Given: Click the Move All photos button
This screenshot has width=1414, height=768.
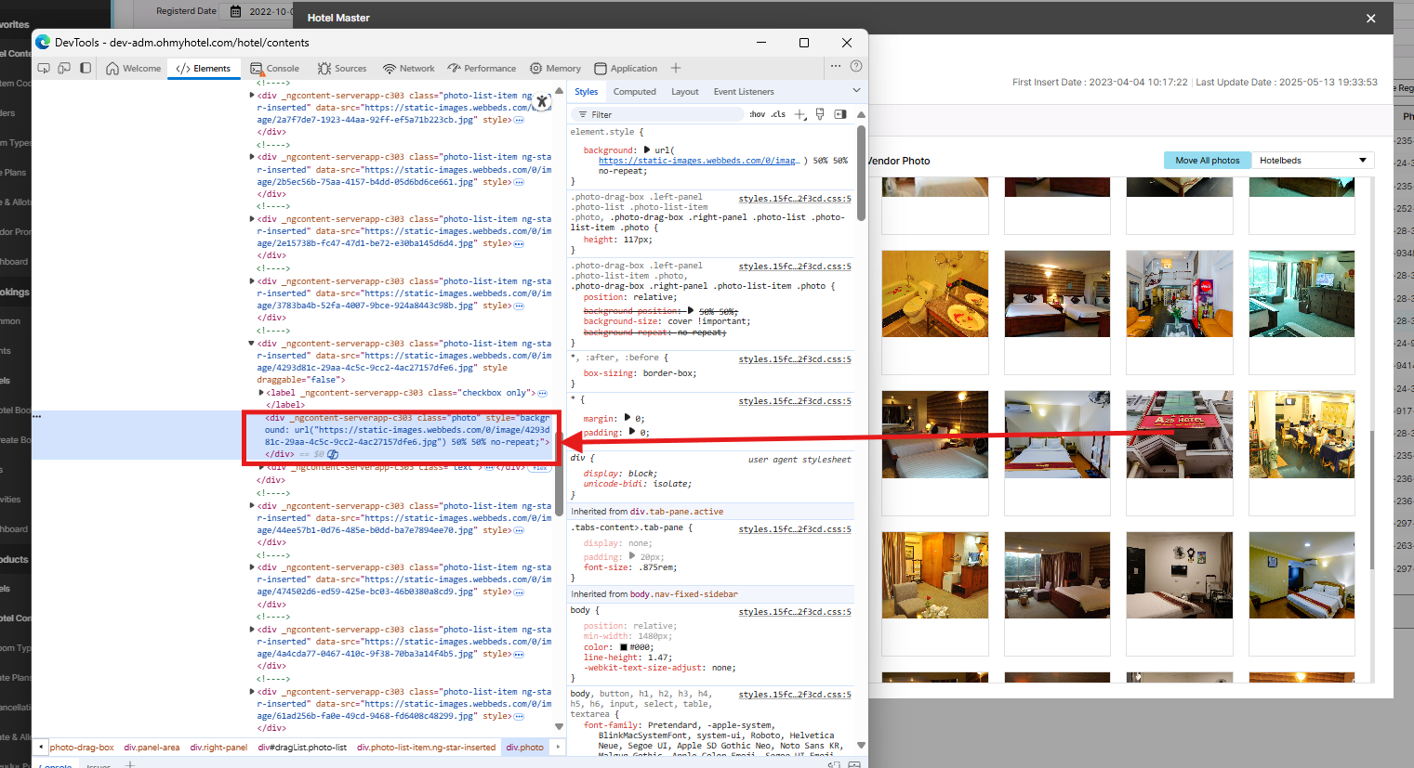Looking at the screenshot, I should tap(1207, 161).
